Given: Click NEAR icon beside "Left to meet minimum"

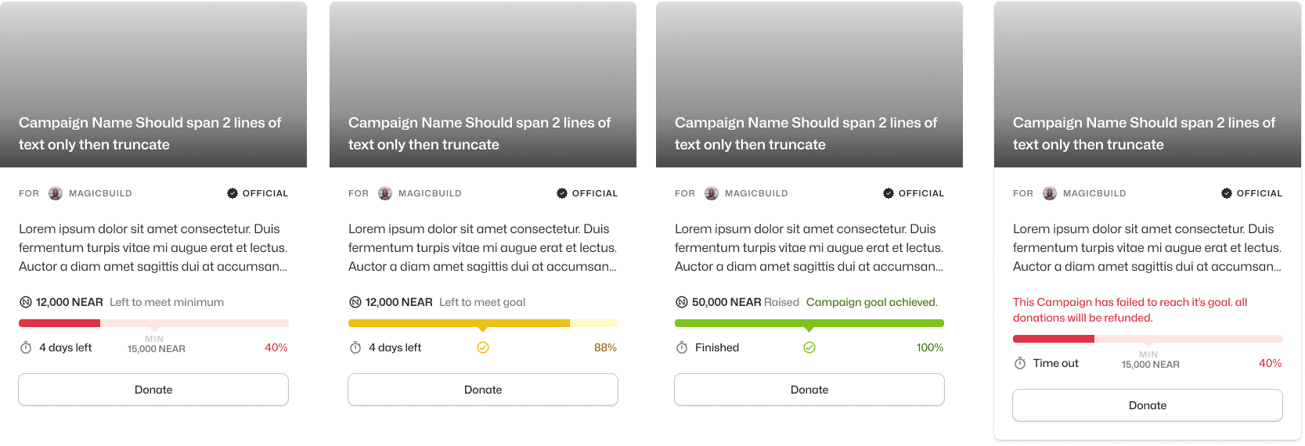Looking at the screenshot, I should [26, 302].
